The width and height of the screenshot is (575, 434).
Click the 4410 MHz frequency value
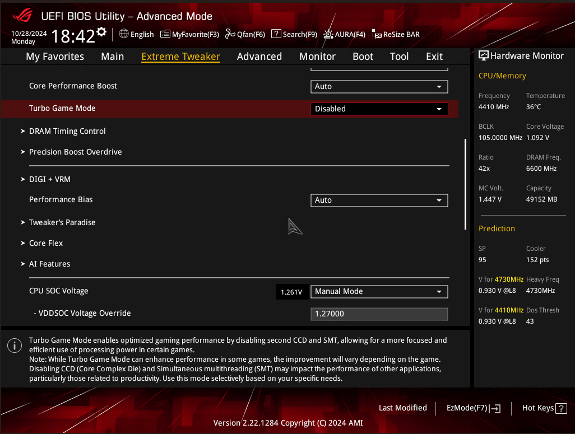coord(494,107)
